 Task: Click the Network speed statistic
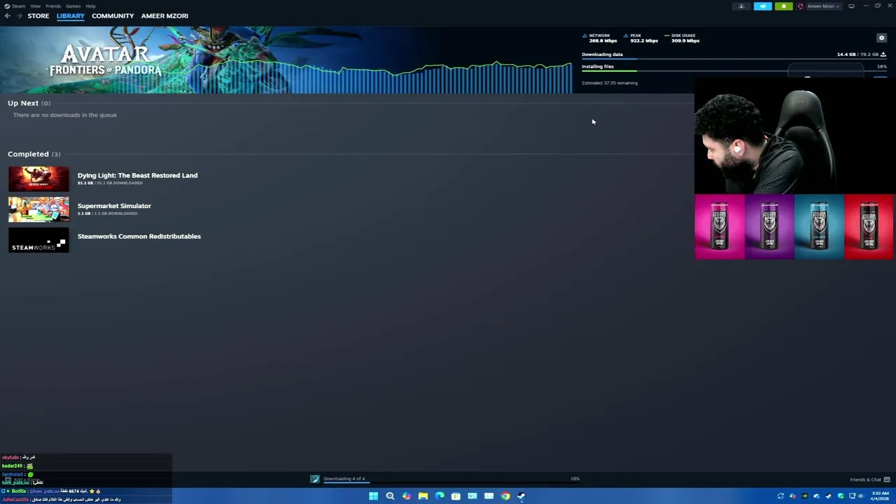tap(600, 38)
